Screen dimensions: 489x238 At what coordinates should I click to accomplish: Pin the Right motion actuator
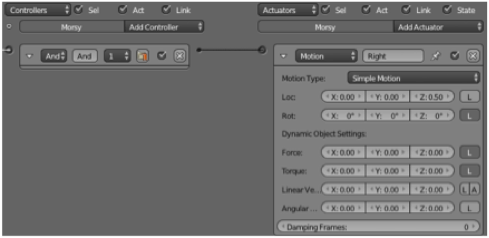(435, 56)
